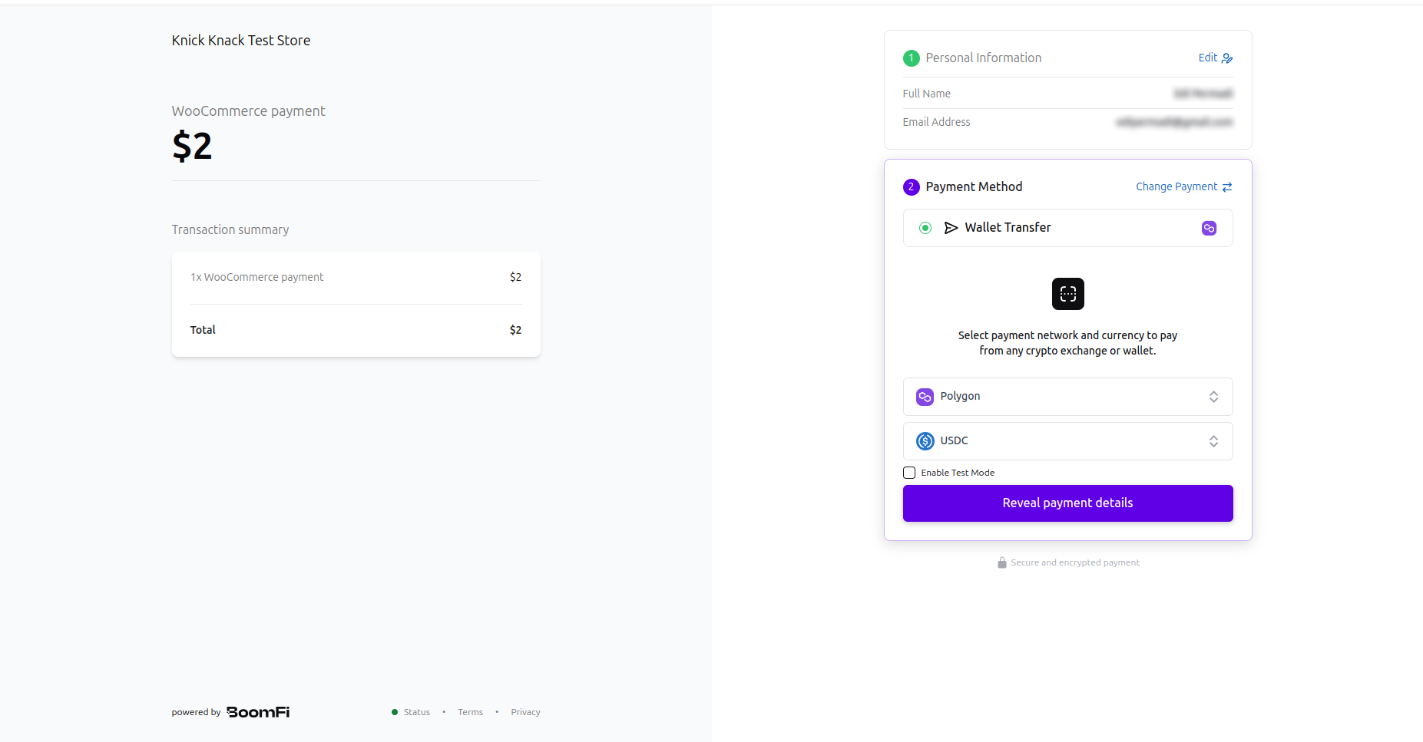
Task: Click the edit pencil icon next to Edit
Action: 1228,58
